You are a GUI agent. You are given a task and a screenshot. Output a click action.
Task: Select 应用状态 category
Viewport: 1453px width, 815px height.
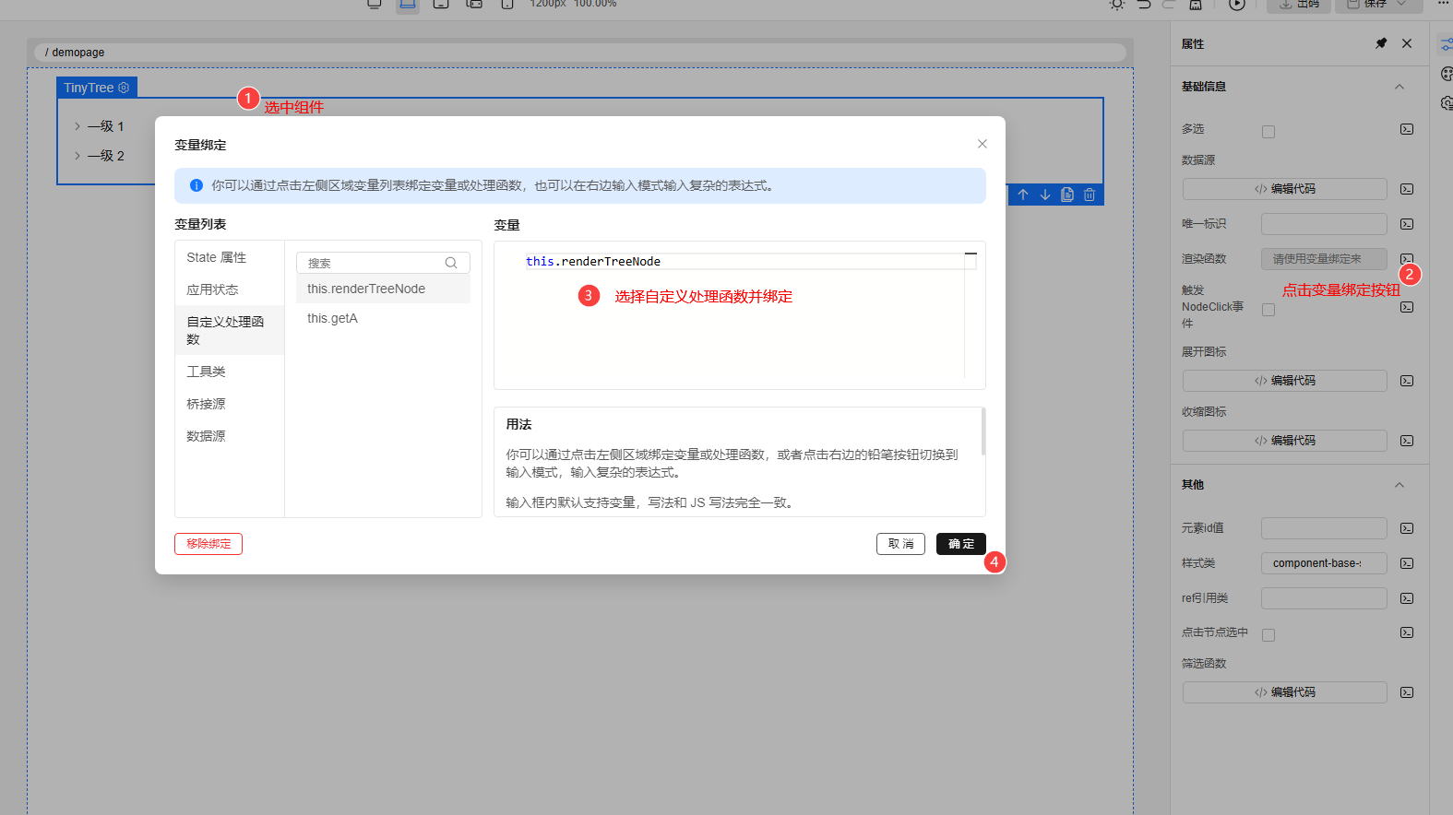point(230,289)
